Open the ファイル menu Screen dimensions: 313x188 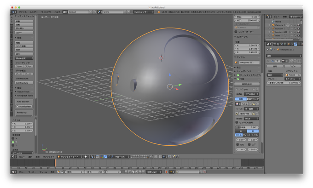coord(23,12)
